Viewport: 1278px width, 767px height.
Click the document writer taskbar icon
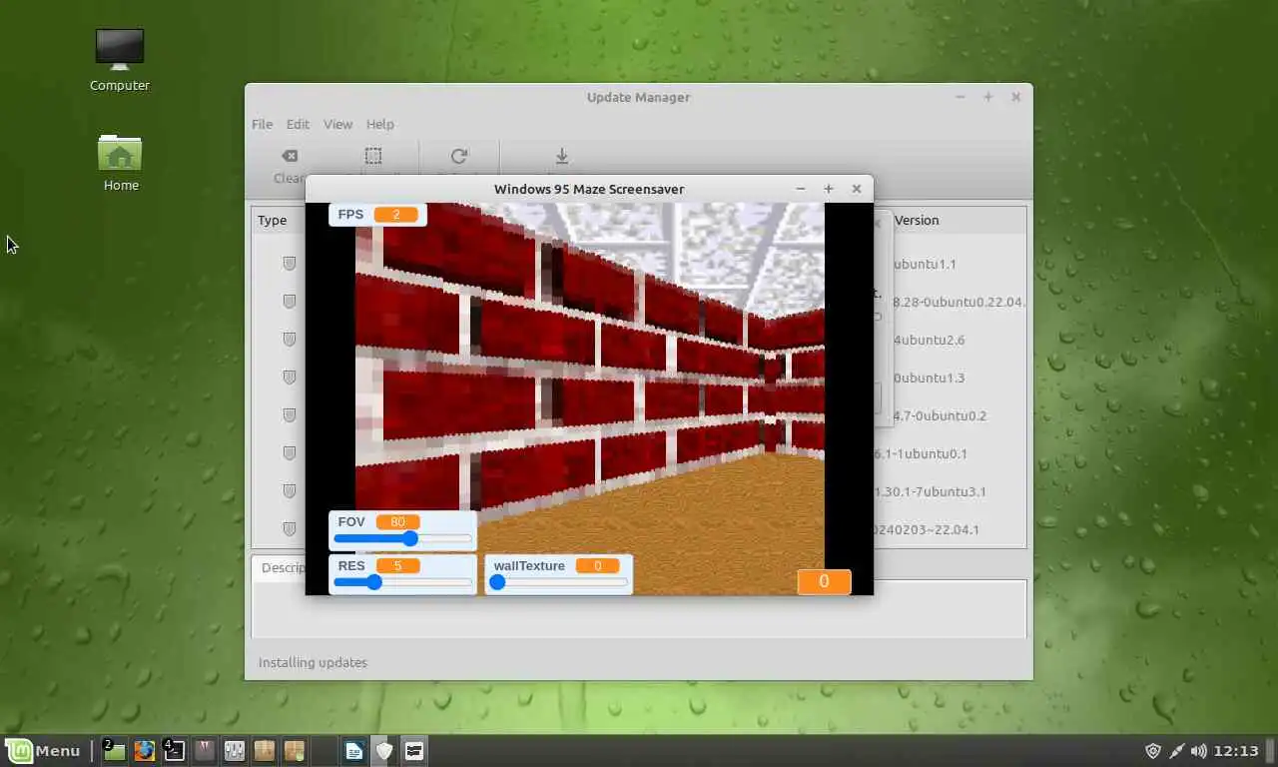click(x=353, y=751)
